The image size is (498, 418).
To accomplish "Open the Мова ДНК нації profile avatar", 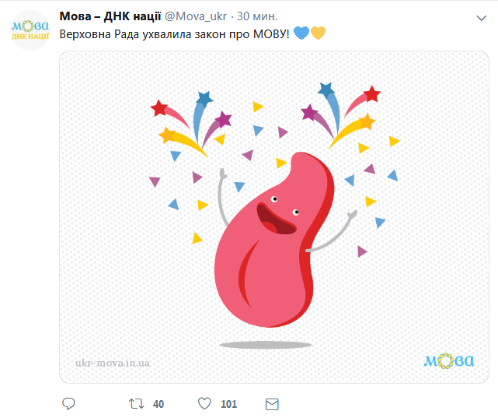I will click(31, 31).
